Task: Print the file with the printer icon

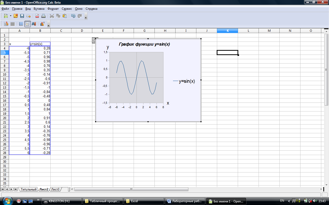Action: 43,16
